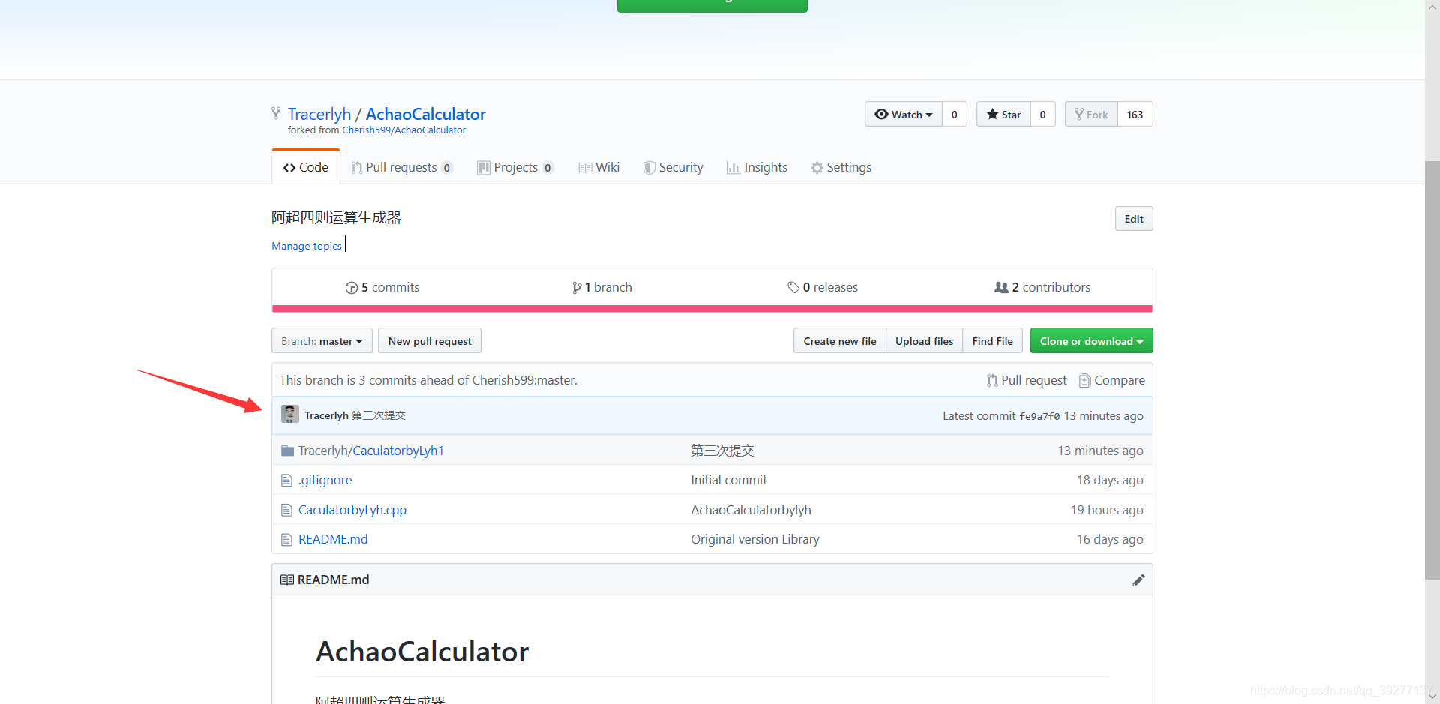View the 0 releases page
This screenshot has width=1440, height=704.
click(x=823, y=287)
